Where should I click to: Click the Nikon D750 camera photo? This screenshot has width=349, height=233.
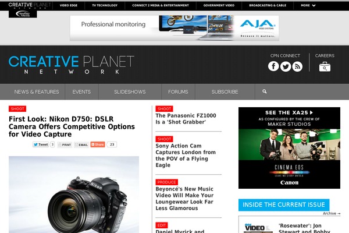coord(74,195)
